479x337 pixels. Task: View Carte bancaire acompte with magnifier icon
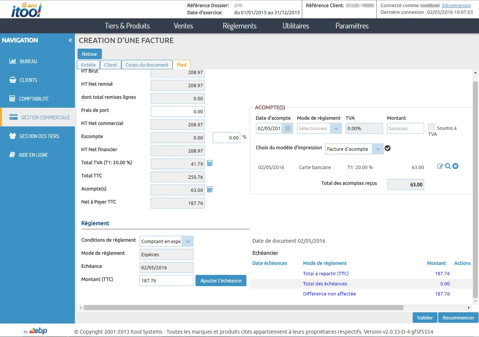tap(448, 166)
